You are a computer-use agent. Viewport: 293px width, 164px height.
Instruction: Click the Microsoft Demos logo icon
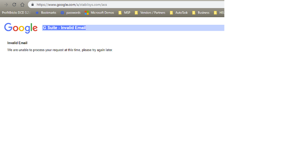pyautogui.click(x=87, y=13)
